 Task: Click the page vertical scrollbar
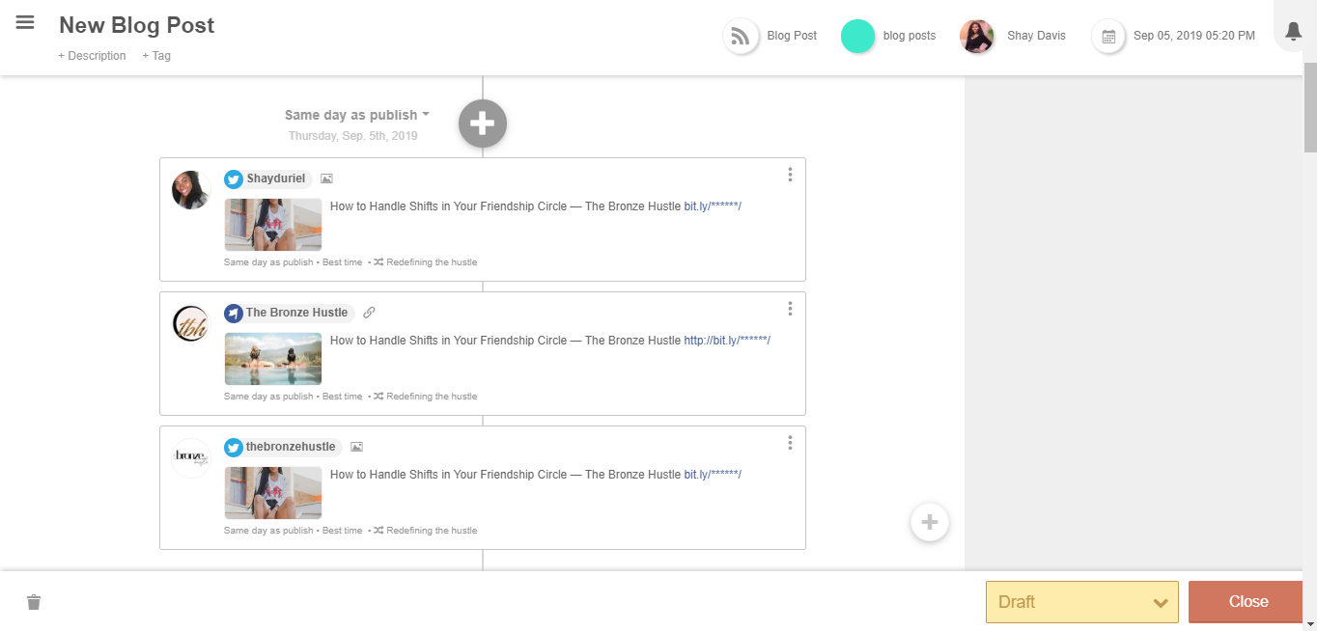click(x=1310, y=106)
